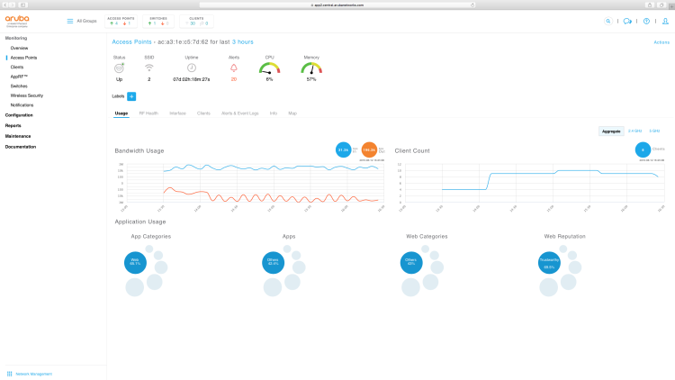
Task: Go to Wireless Security in sidebar
Action: click(26, 95)
